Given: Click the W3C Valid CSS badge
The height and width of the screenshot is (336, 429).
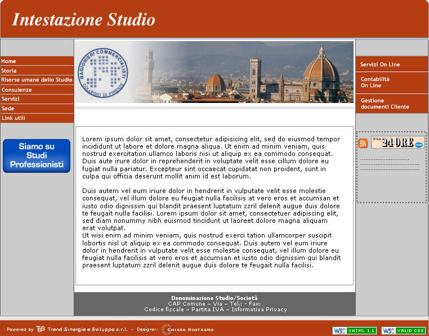Looking at the screenshot, I should pos(404,330).
